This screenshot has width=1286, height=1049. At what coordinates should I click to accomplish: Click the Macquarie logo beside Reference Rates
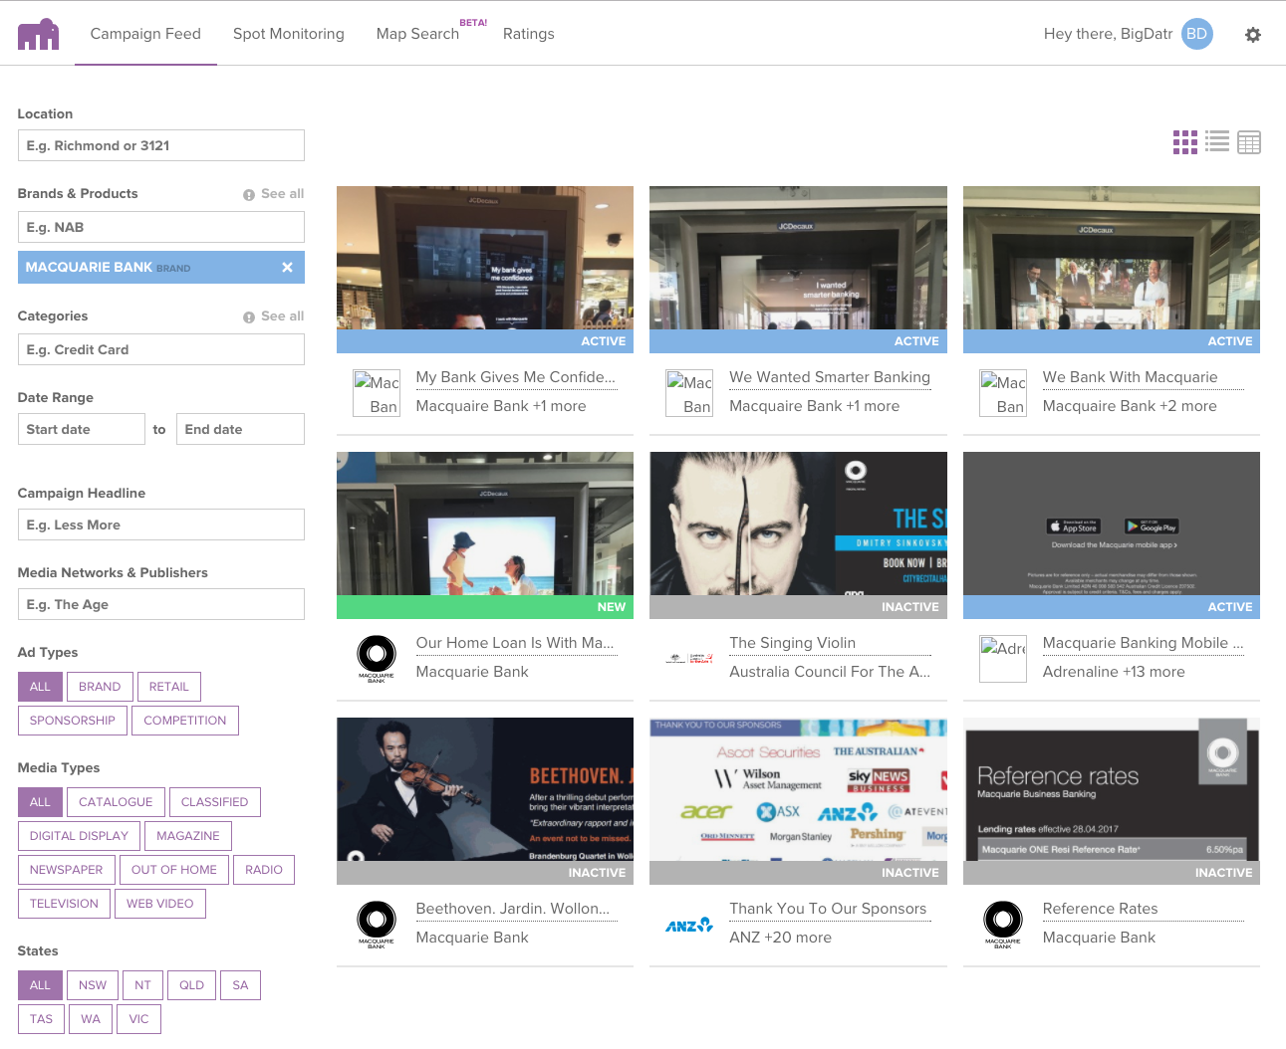[1003, 924]
